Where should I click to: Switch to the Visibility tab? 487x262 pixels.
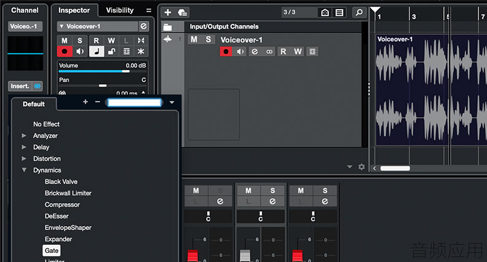pos(119,10)
